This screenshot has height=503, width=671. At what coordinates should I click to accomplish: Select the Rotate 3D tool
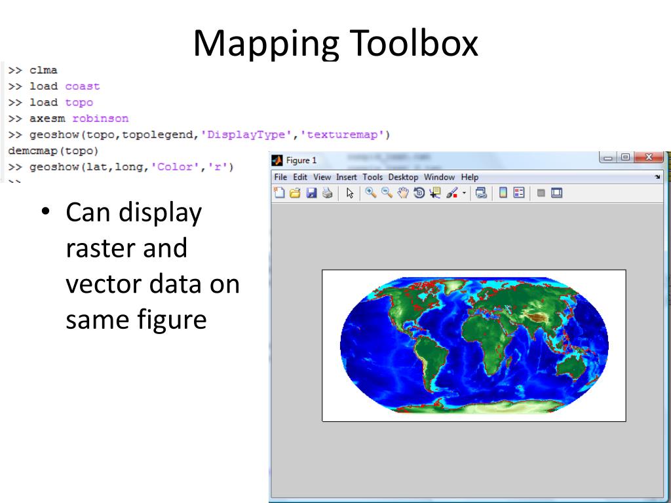419,193
